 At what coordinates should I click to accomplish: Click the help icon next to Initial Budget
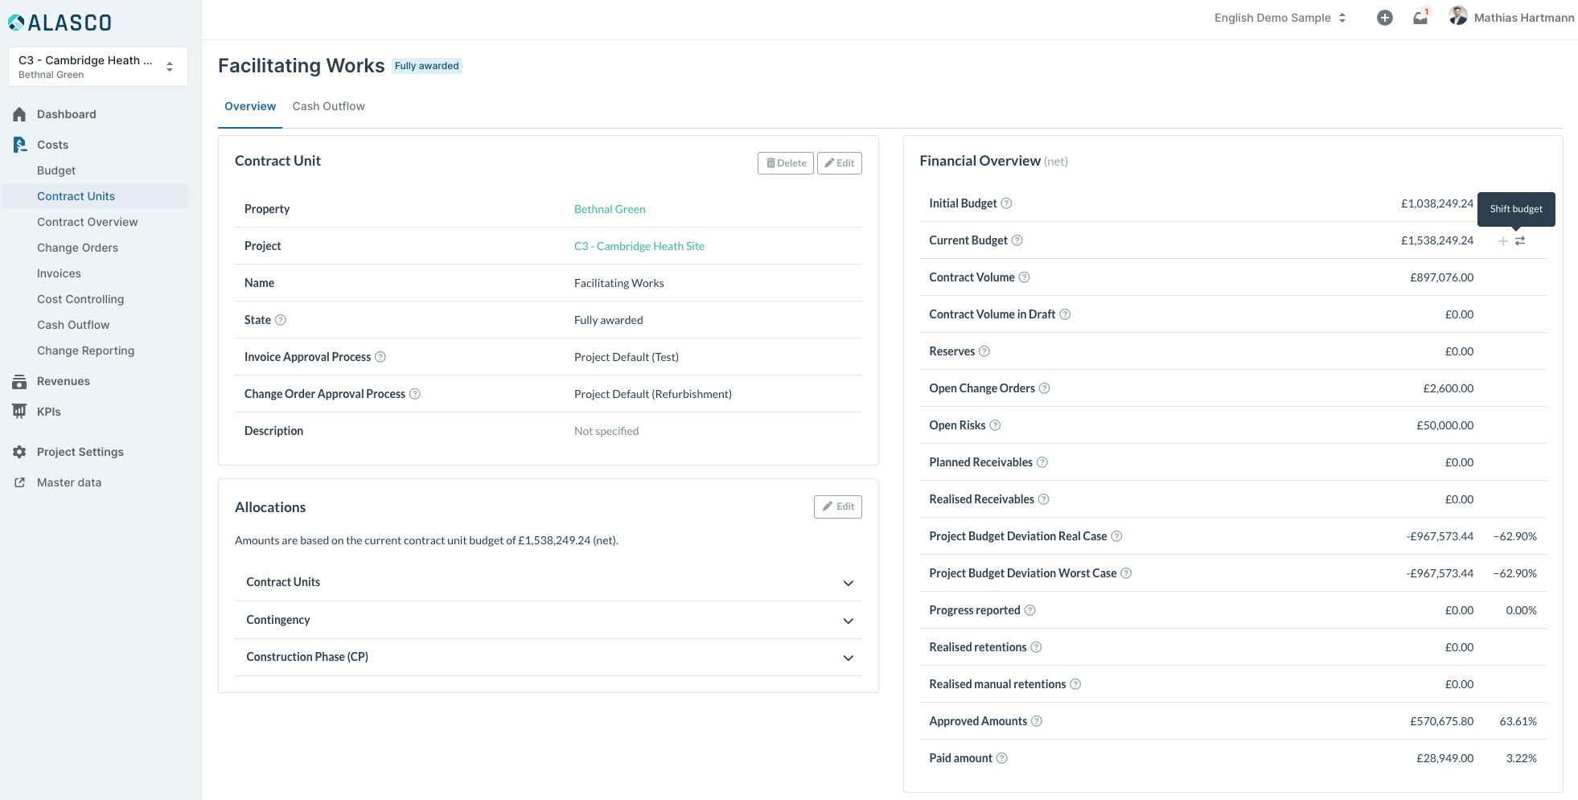[x=1006, y=204]
